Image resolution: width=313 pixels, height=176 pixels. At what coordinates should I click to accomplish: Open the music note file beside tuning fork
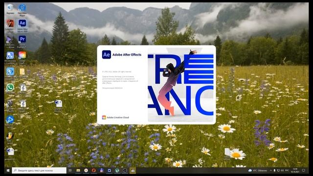(23, 105)
